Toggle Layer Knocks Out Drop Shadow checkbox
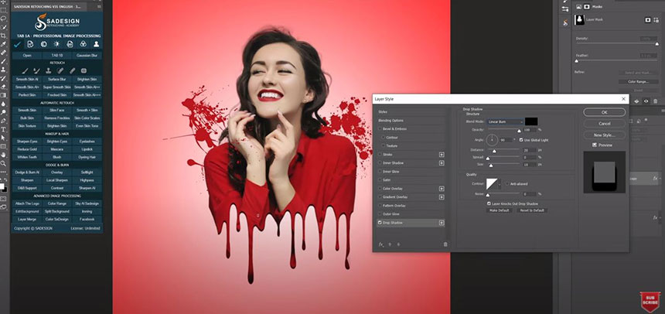The width and height of the screenshot is (665, 314). coord(489,203)
